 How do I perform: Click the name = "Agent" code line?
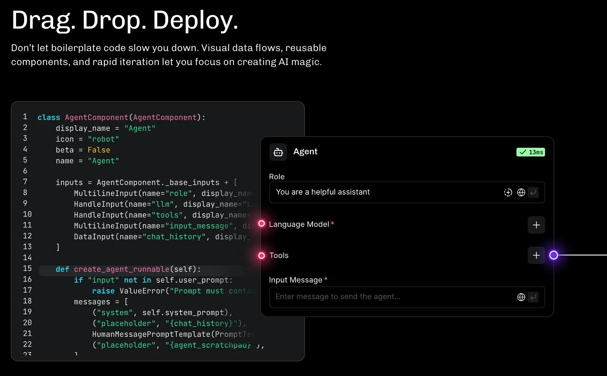coord(88,161)
